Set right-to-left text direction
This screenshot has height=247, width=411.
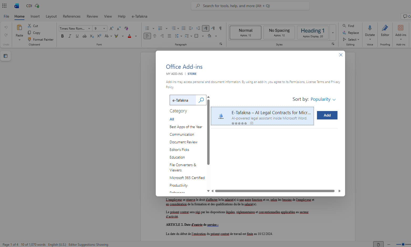pos(213,28)
